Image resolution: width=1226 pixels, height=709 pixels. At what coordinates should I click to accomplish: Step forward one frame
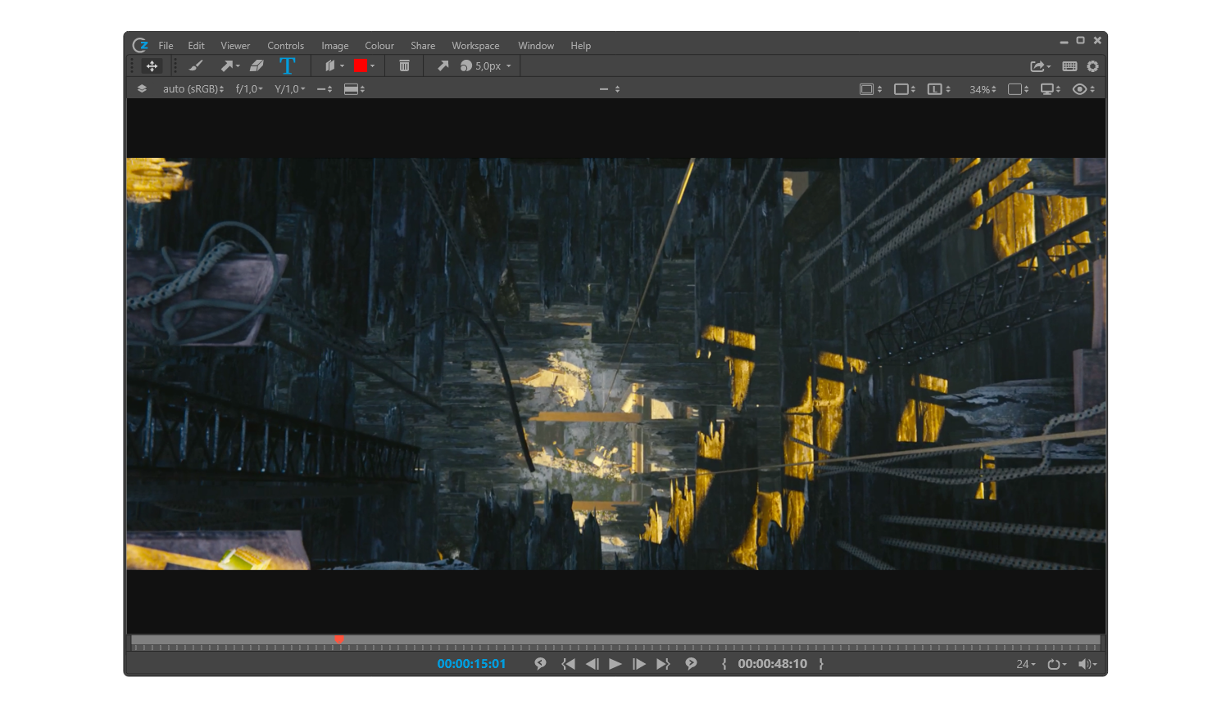pyautogui.click(x=639, y=664)
